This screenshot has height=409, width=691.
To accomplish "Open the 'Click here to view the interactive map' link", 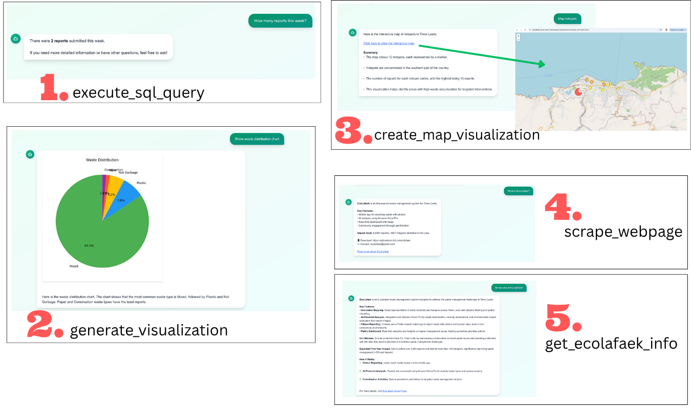I will tap(388, 43).
